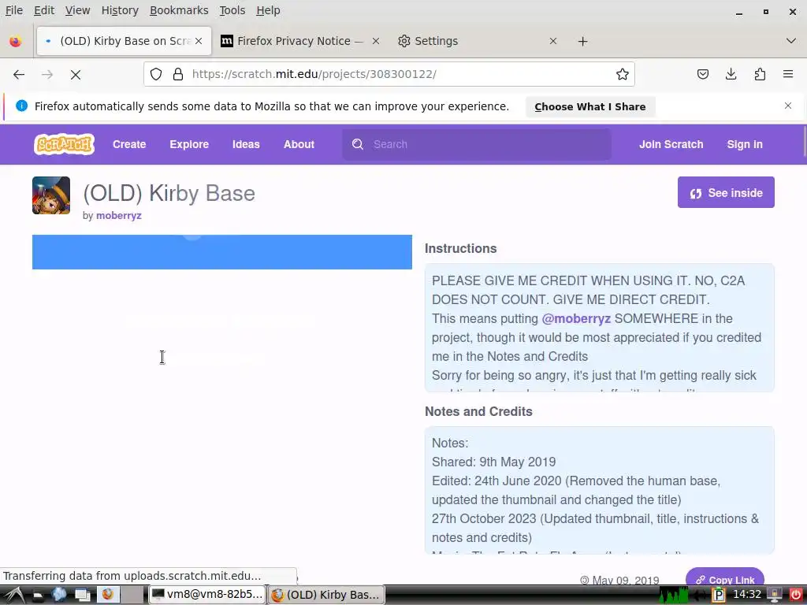The image size is (807, 605).
Task: Click the forward navigation arrow
Action: click(47, 75)
